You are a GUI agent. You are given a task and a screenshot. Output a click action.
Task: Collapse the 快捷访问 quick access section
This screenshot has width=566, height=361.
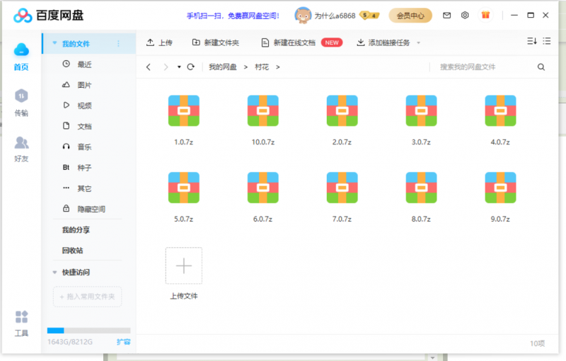coord(54,273)
